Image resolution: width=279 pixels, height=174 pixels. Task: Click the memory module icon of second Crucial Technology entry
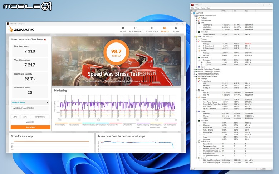[x=196, y=72]
